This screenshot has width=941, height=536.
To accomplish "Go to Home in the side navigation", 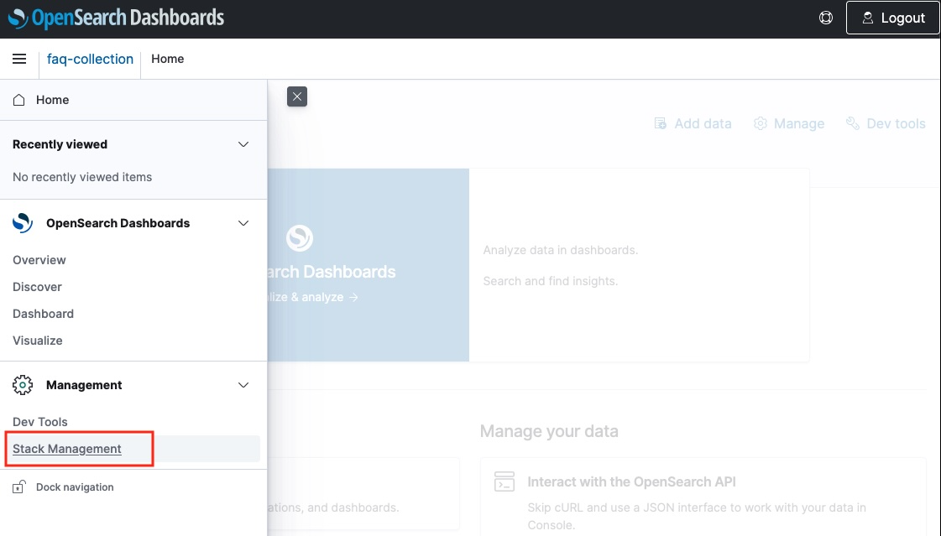I will [x=52, y=100].
